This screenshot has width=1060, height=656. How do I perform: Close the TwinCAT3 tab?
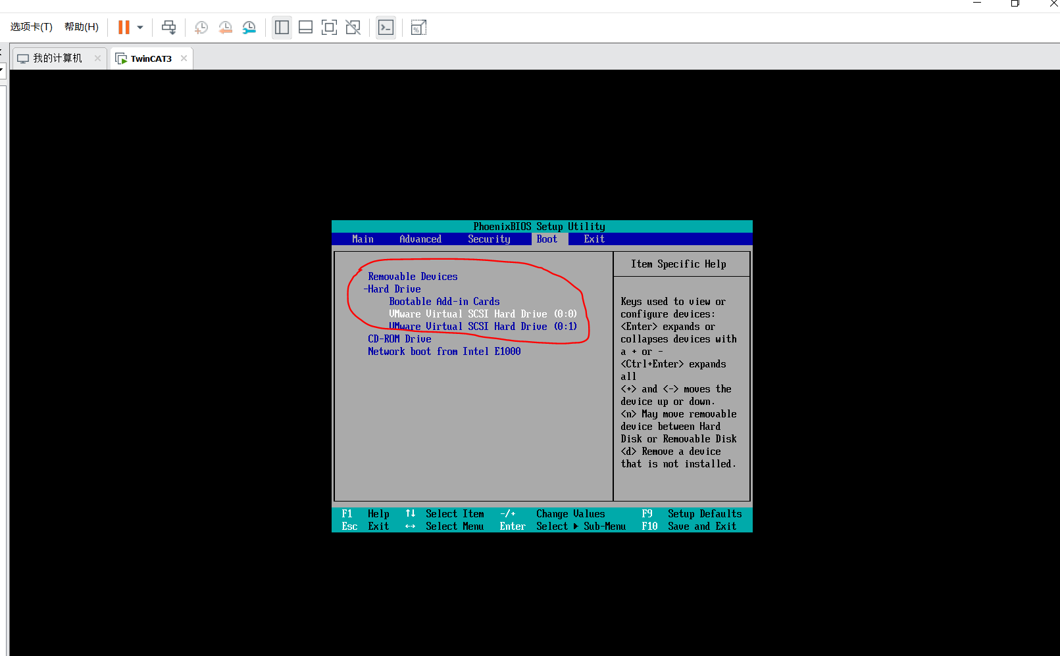click(x=184, y=59)
